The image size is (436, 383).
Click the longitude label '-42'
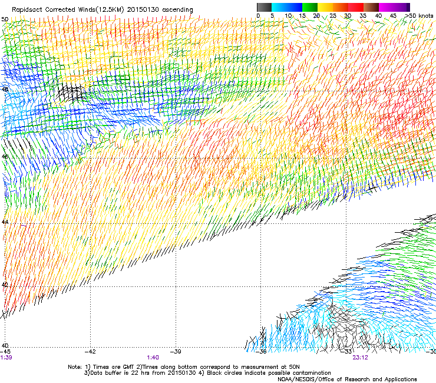coord(90,352)
